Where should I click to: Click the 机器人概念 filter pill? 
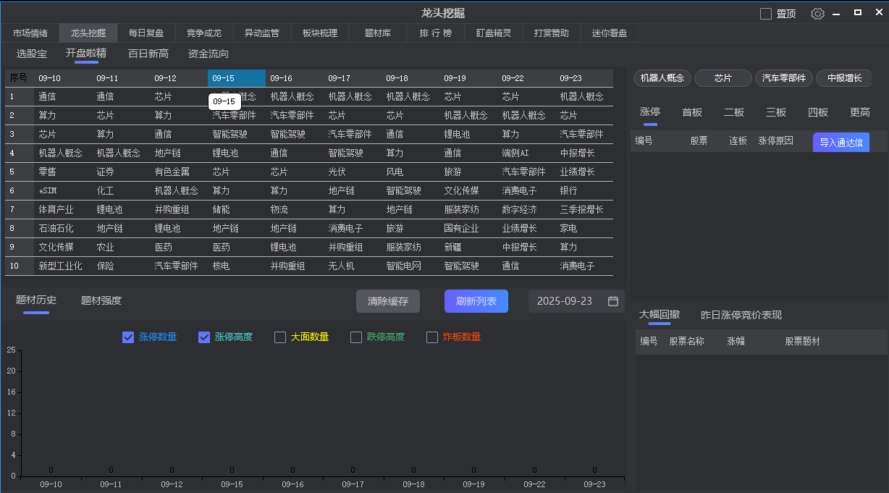(662, 78)
